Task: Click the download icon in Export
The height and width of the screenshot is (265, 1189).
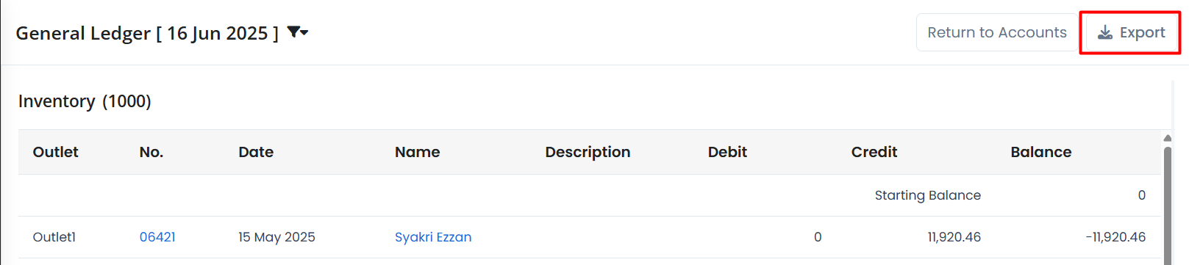Action: pyautogui.click(x=1104, y=33)
